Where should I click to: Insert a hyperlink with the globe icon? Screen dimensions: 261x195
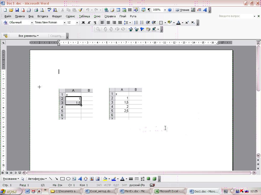(106, 10)
